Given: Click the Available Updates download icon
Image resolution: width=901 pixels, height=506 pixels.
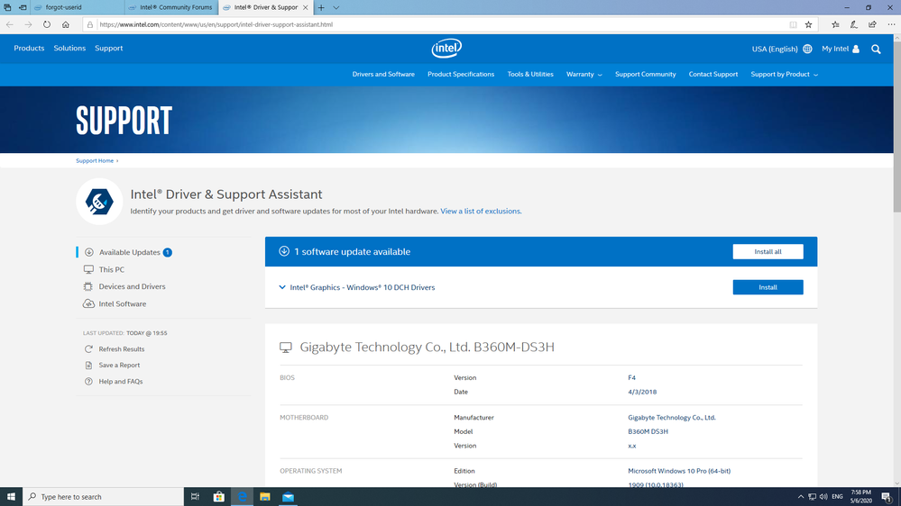Looking at the screenshot, I should pos(89,252).
